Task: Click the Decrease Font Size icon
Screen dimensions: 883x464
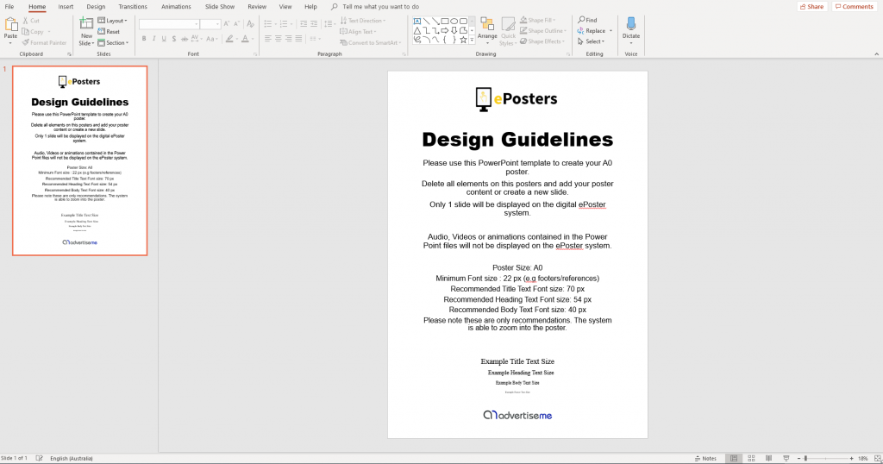Action: click(236, 24)
